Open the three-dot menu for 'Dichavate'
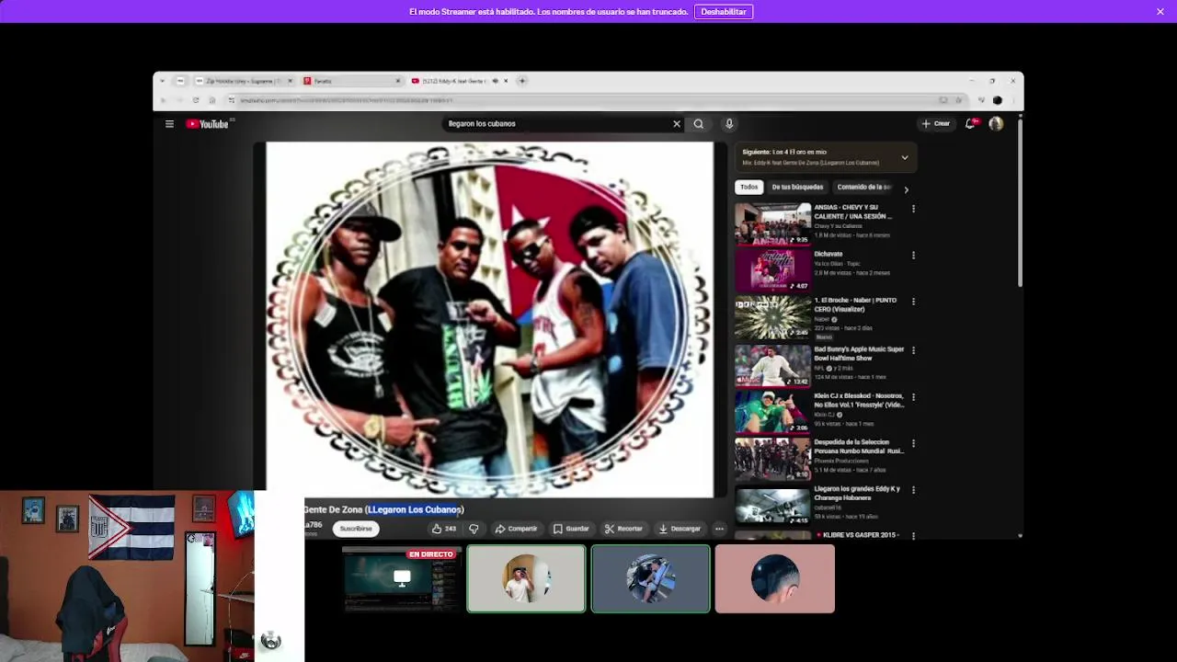 tap(913, 255)
